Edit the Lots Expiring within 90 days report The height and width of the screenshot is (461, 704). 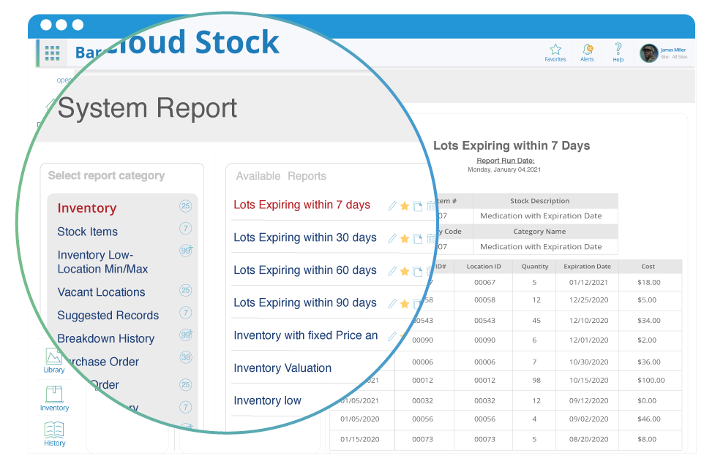pos(392,304)
